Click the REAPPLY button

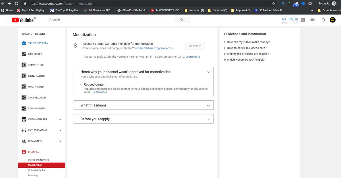[195, 46]
